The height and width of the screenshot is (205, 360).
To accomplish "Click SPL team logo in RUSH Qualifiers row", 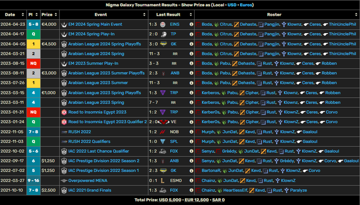I will 163,142.
